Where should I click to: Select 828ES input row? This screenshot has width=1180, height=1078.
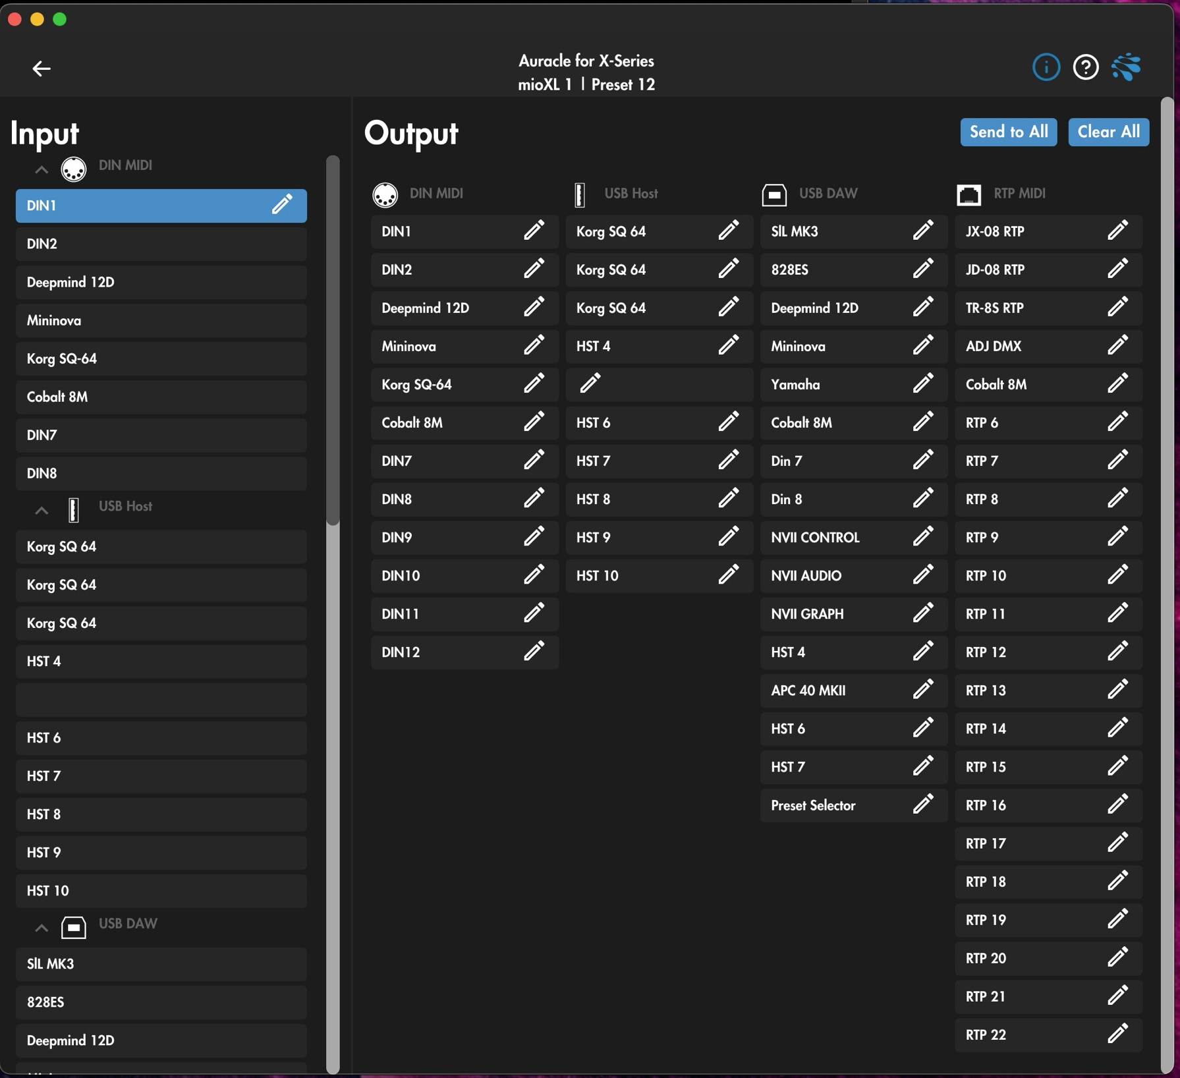click(x=161, y=1002)
